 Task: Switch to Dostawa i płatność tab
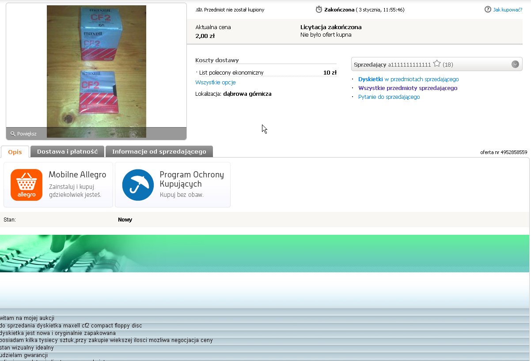(x=67, y=152)
